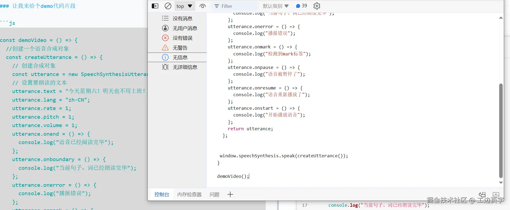Open the top context selector dropdown

pos(185,6)
